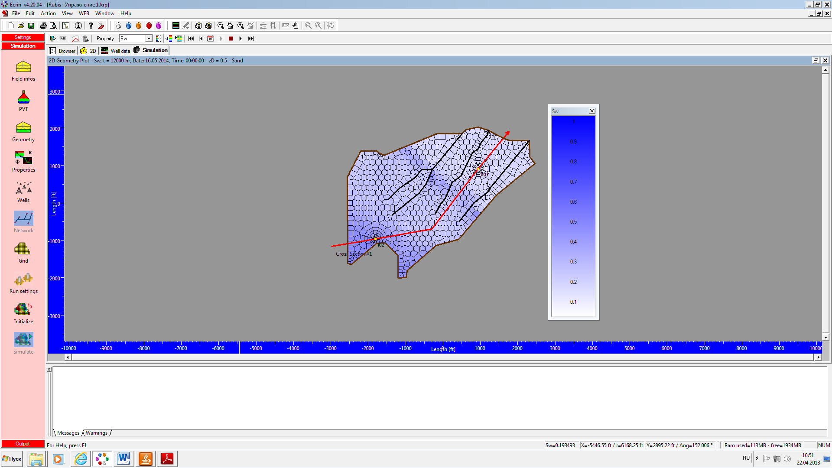The width and height of the screenshot is (832, 468).
Task: Jump to the last time step
Action: [251, 39]
